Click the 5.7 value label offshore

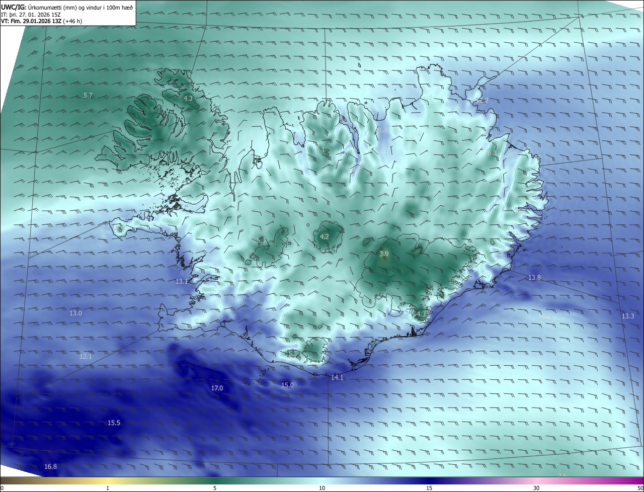point(88,95)
